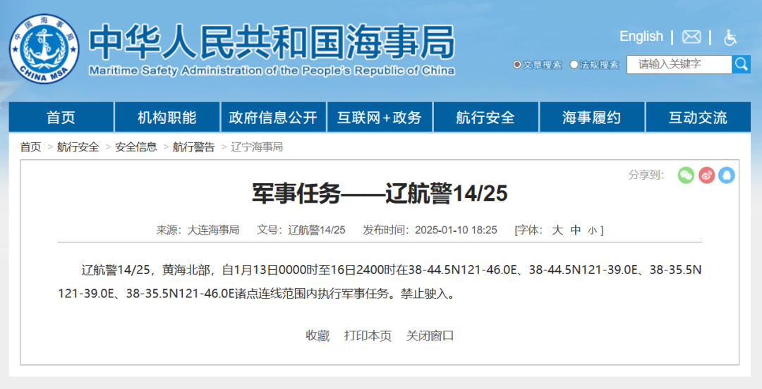Open the accessibility wheelchair icon
762x389 pixels.
click(x=730, y=37)
